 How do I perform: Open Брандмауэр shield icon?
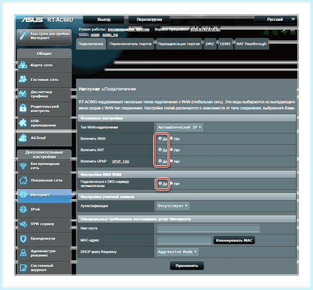tap(23, 238)
